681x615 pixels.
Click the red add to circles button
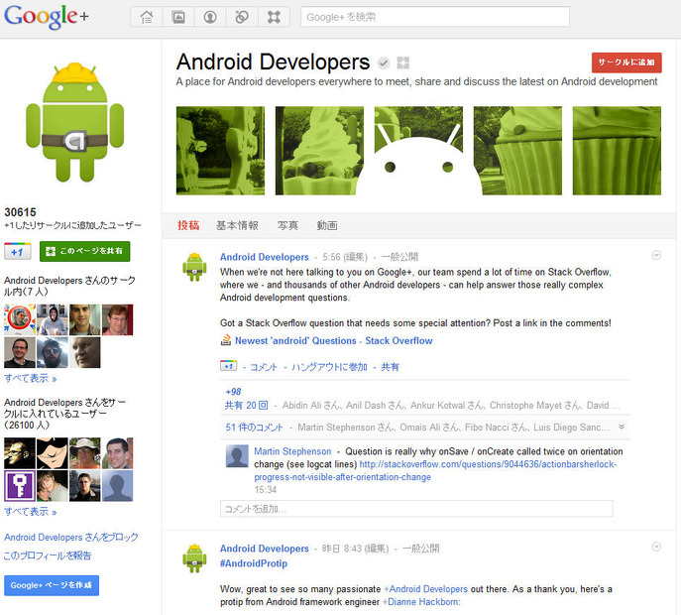(626, 62)
